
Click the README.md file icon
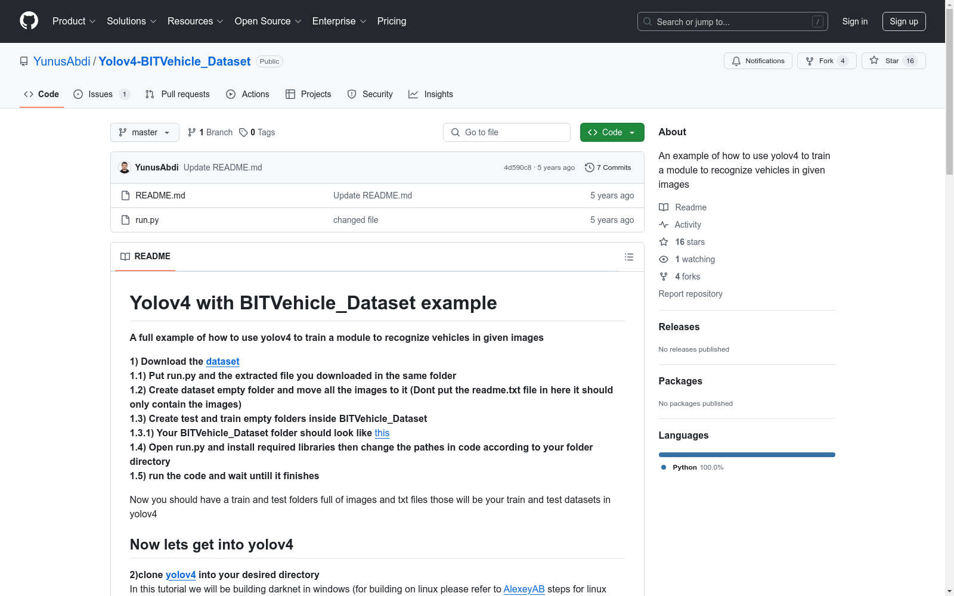click(125, 195)
